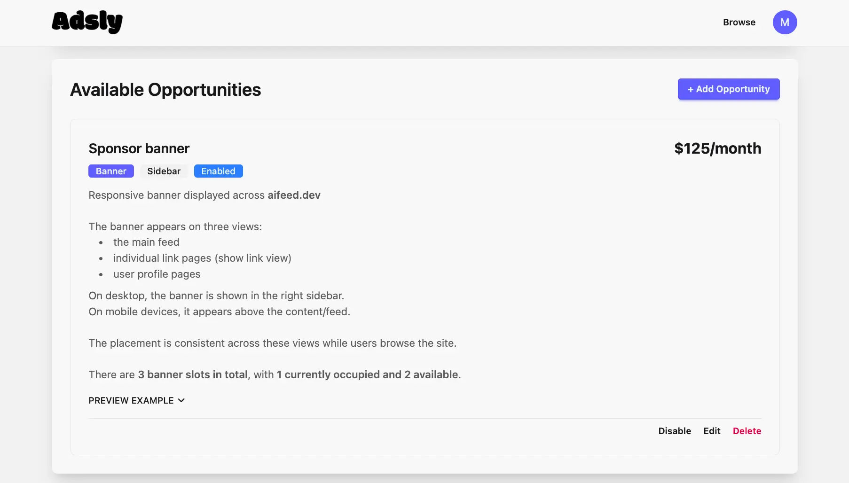Go to the Browse page

[x=739, y=23]
